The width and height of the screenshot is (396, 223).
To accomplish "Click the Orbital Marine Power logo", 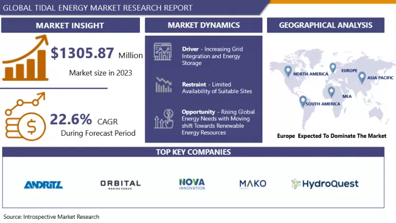I will point(120,184).
